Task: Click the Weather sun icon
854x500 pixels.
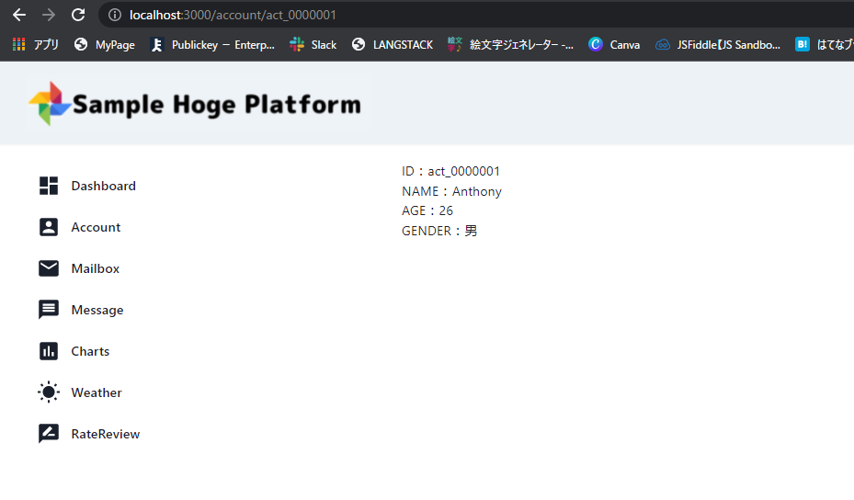Action: pos(49,392)
